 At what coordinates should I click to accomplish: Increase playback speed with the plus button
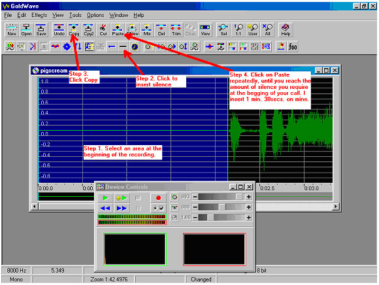pyautogui.click(x=249, y=218)
